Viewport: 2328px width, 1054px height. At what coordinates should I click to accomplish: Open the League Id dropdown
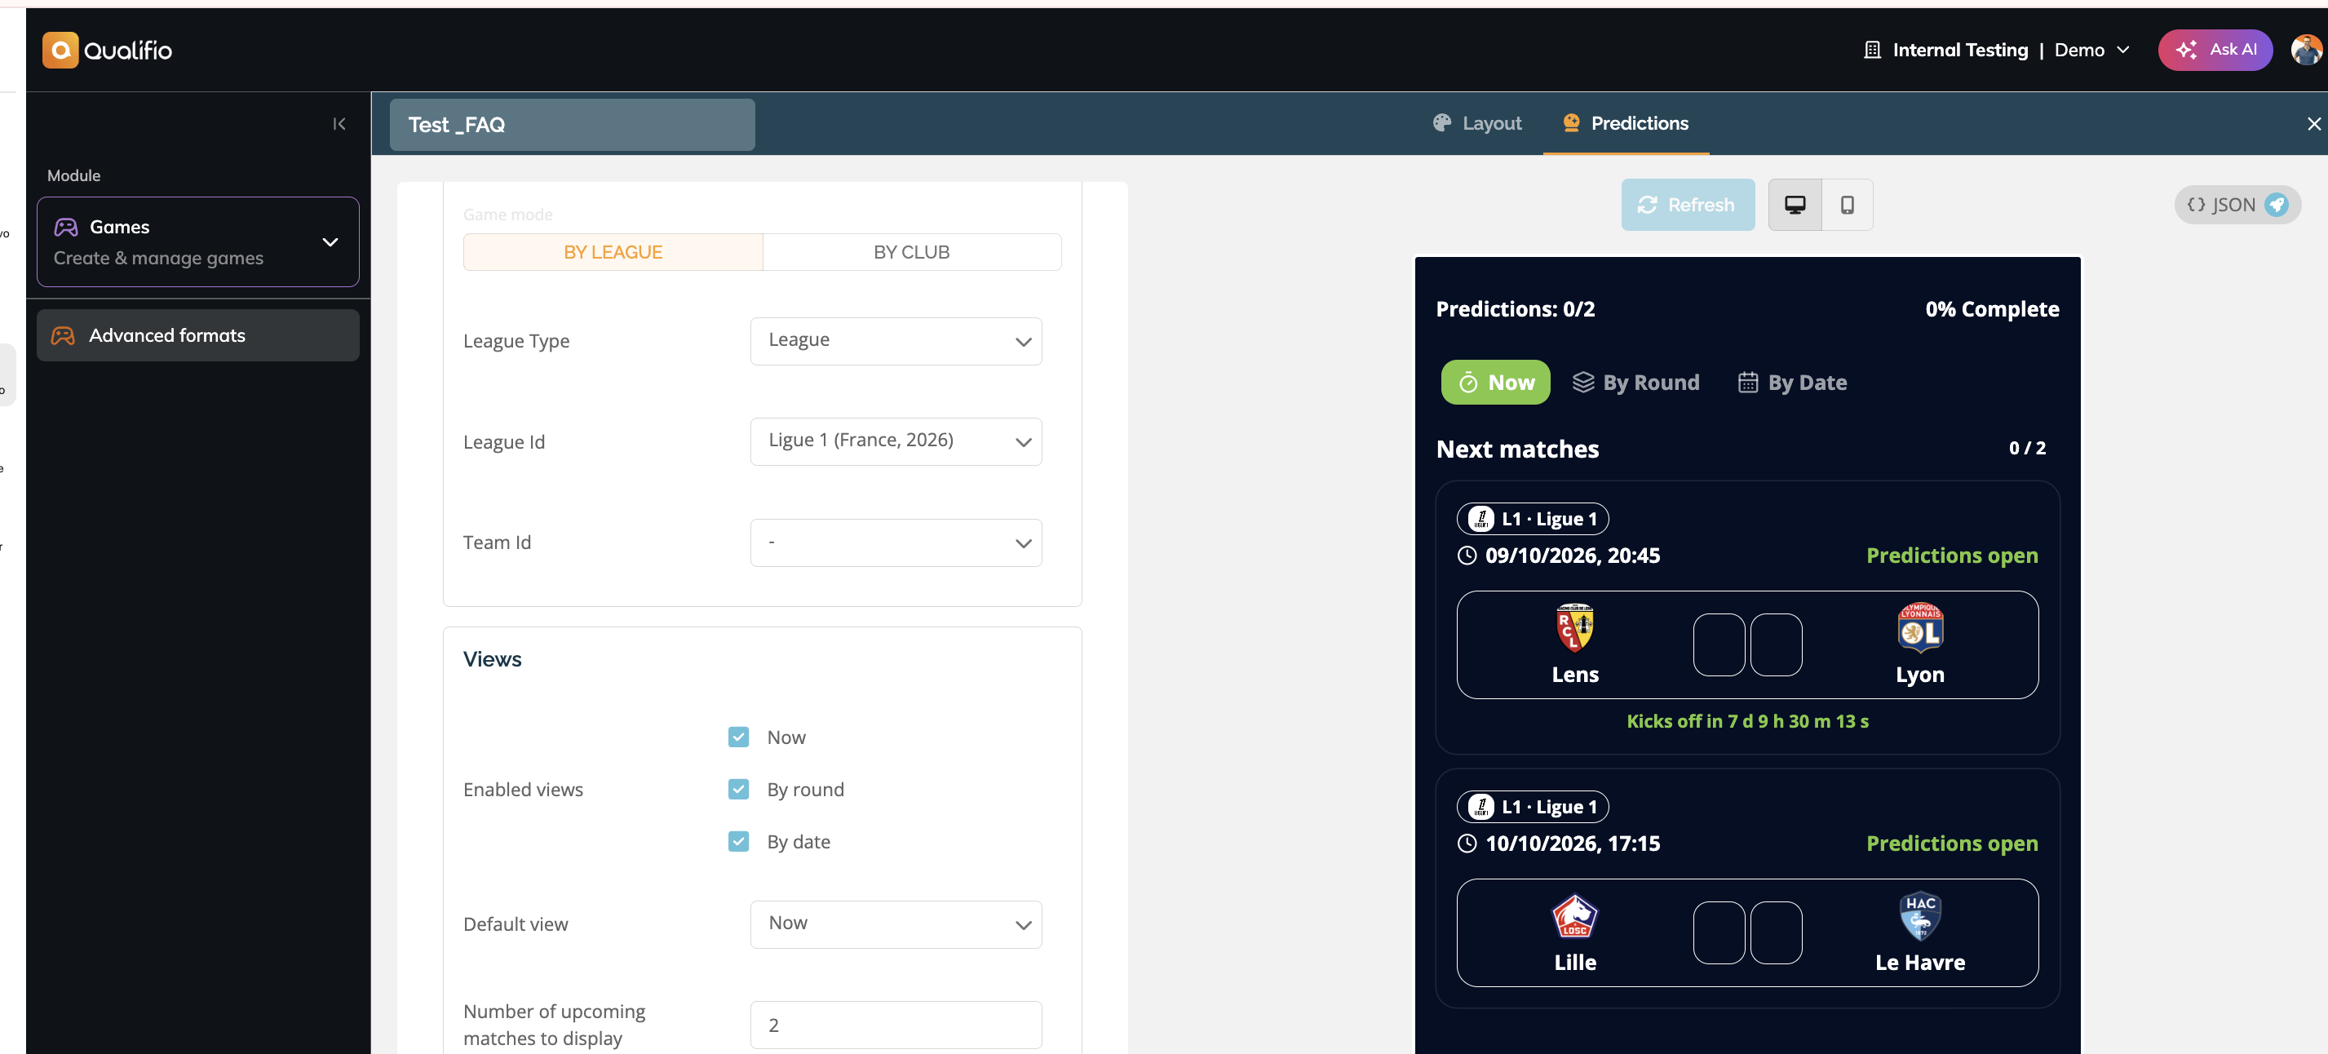[896, 441]
